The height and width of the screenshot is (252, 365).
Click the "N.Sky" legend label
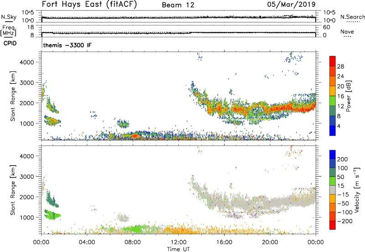point(9,17)
